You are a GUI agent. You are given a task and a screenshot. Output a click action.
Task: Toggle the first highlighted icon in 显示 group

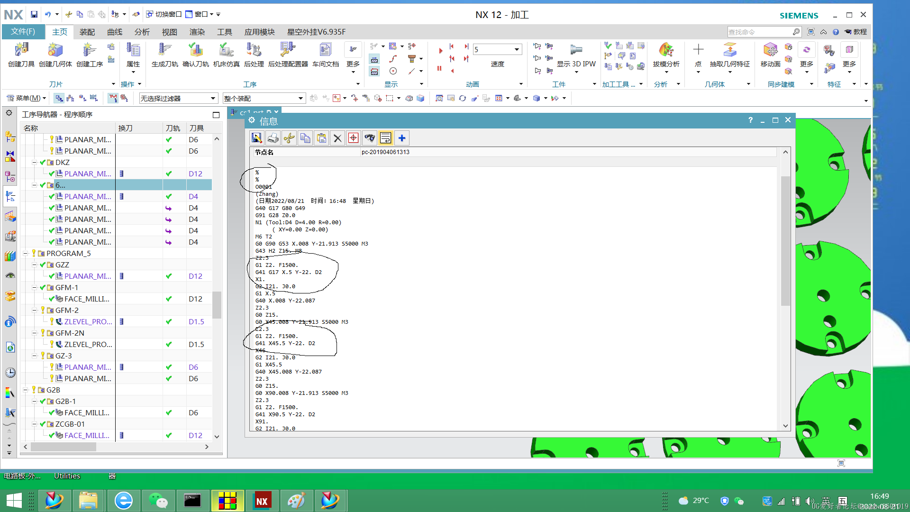click(x=374, y=60)
